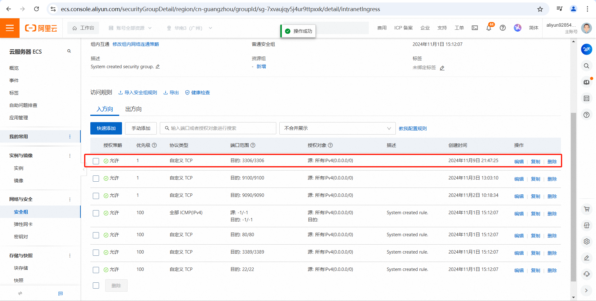This screenshot has height=301, width=596.
Task: Edit the security group description pencil icon
Action: [x=158, y=66]
